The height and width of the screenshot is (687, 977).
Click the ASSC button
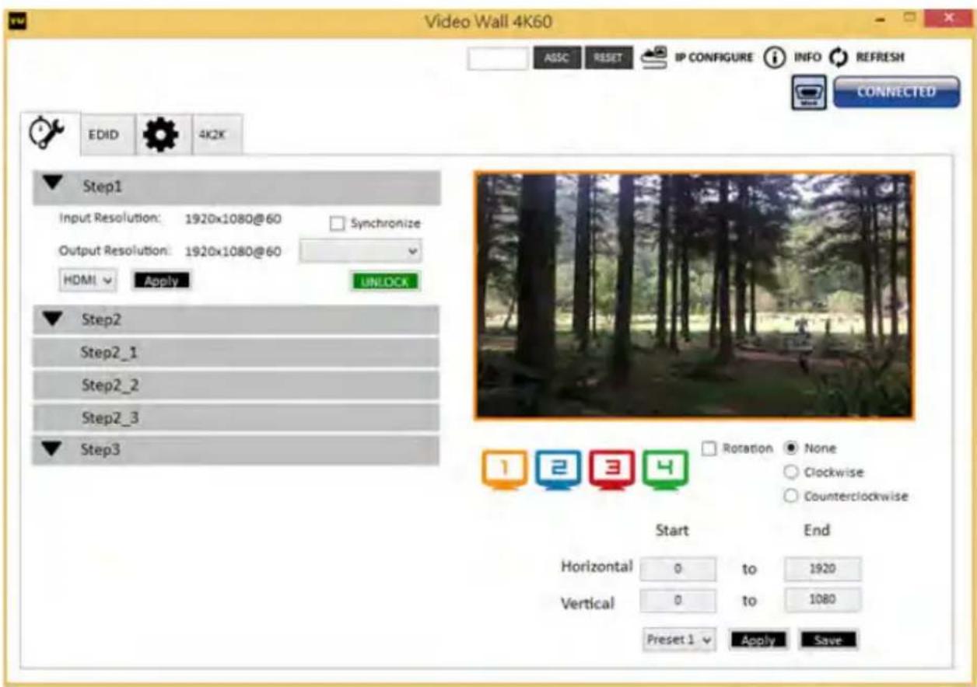[x=557, y=58]
